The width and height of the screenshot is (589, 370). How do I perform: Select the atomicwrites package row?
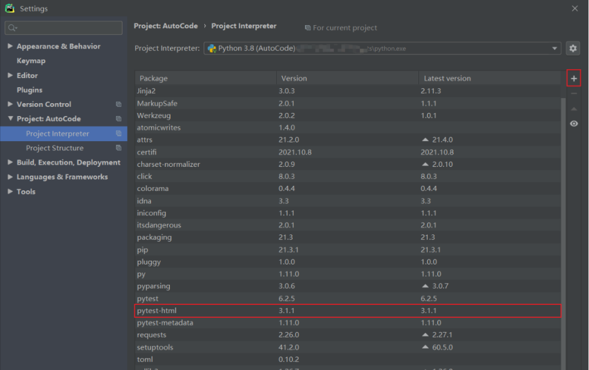pyautogui.click(x=348, y=128)
